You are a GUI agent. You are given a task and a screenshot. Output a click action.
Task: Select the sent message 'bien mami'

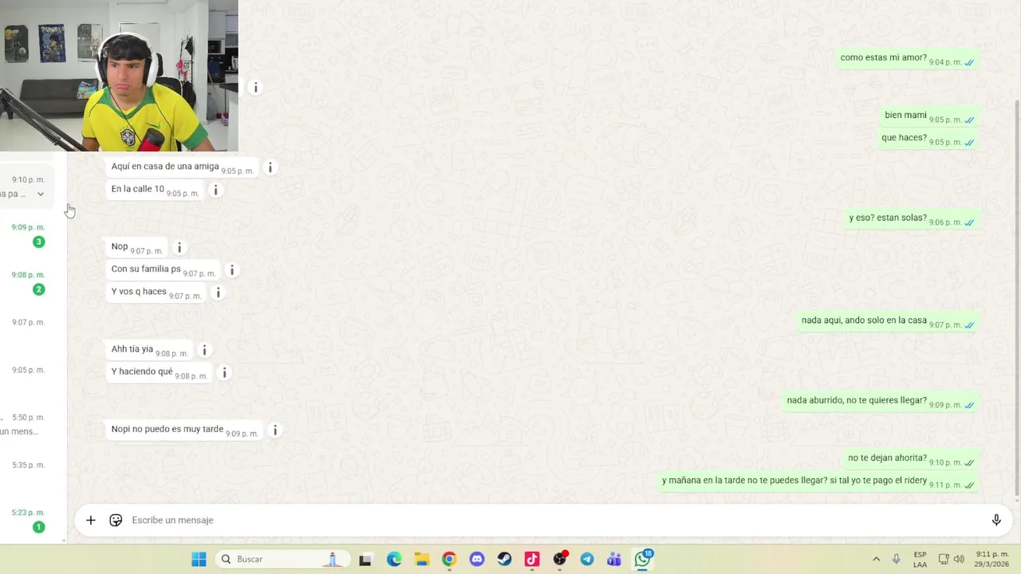click(x=929, y=116)
